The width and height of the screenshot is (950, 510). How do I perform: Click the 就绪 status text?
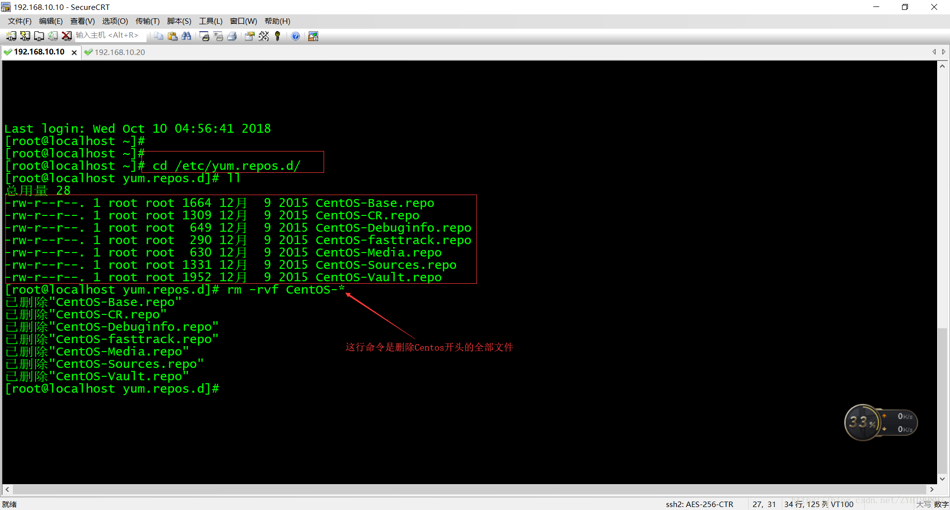pyautogui.click(x=9, y=504)
